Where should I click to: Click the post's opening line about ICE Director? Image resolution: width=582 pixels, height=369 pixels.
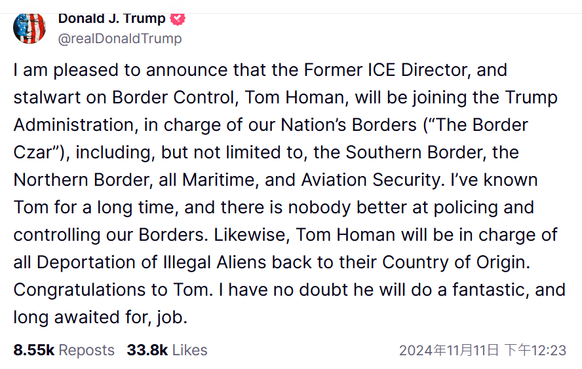point(260,70)
